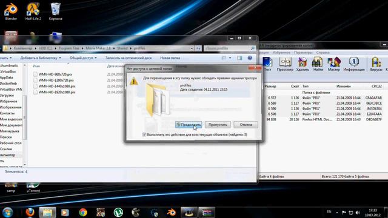Toggle the preview pane icon in Explorer
This screenshot has height=218, width=388.
coord(239,58)
